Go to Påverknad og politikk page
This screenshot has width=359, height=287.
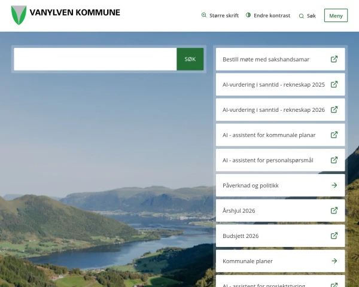(251, 185)
